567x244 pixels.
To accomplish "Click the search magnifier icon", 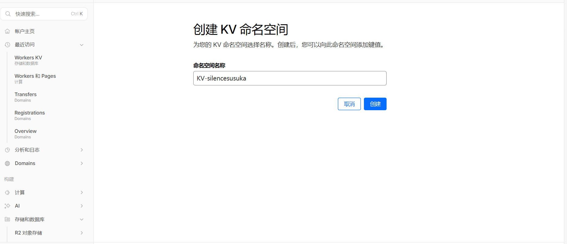I will pos(8,14).
